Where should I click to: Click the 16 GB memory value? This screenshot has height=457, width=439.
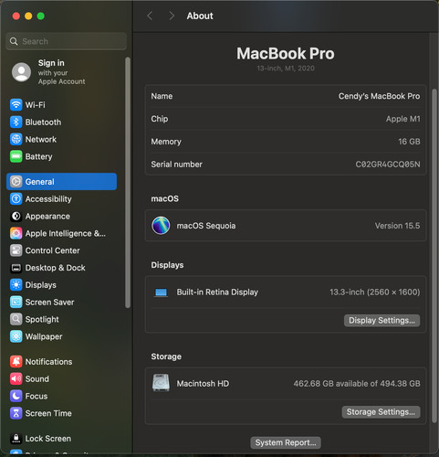click(x=409, y=142)
